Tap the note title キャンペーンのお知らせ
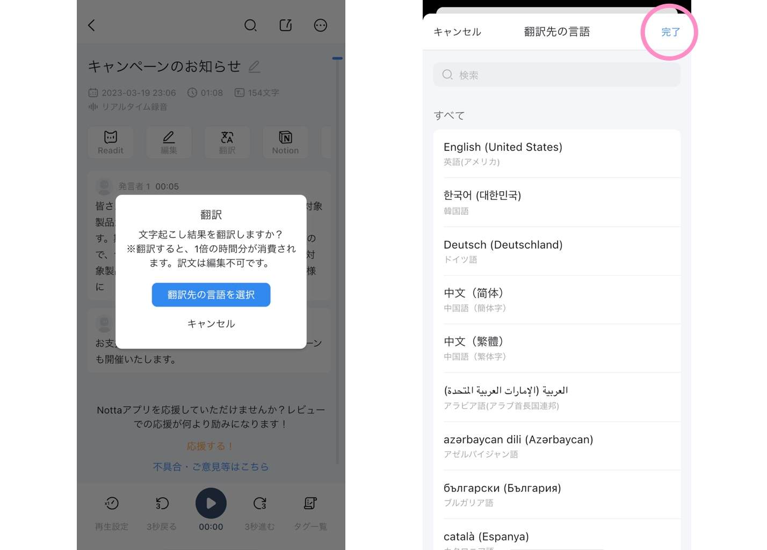The width and height of the screenshot is (767, 550). click(x=164, y=67)
